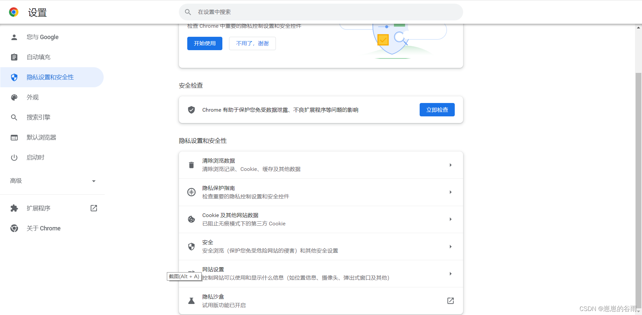Click the trash can icon for 清除浏览数据
642x315 pixels.
pos(191,165)
